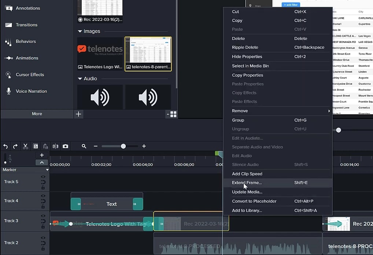Select Add Clip Speed menu entry
This screenshot has width=373, height=255.
click(x=277, y=174)
